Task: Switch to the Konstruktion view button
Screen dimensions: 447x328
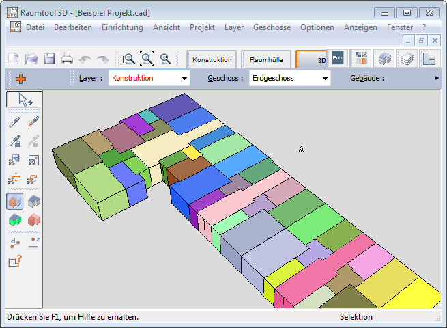Action: [212, 59]
